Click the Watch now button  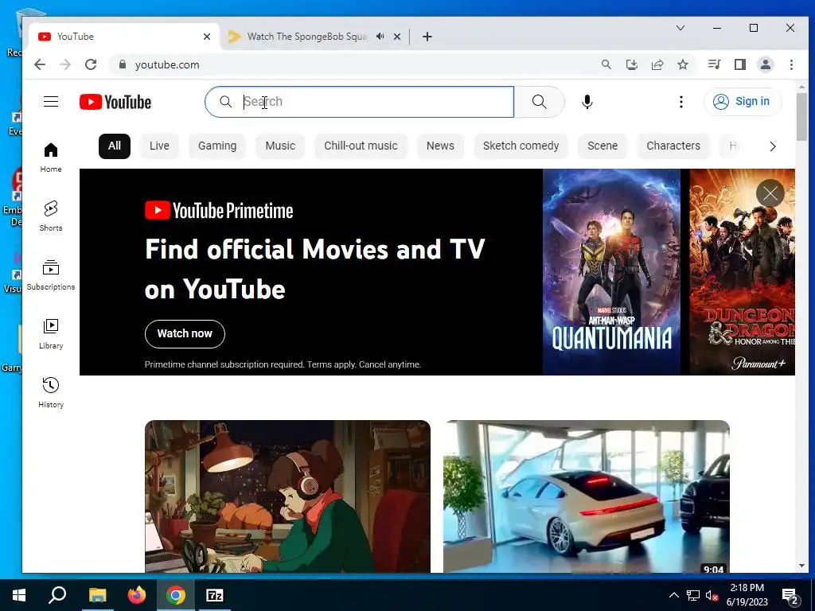point(185,334)
